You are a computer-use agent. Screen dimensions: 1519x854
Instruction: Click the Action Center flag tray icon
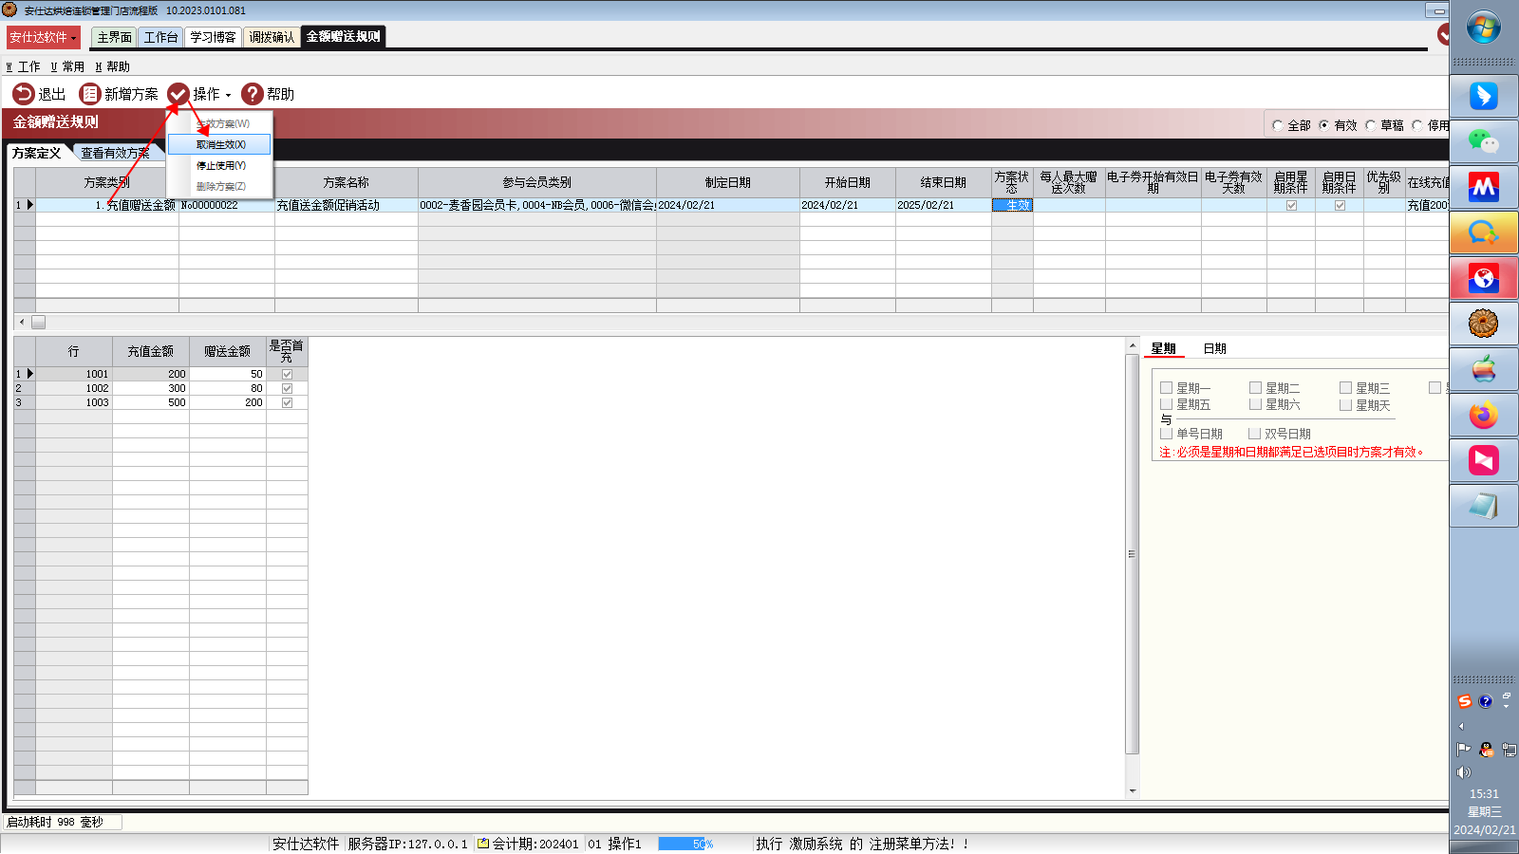tap(1464, 749)
